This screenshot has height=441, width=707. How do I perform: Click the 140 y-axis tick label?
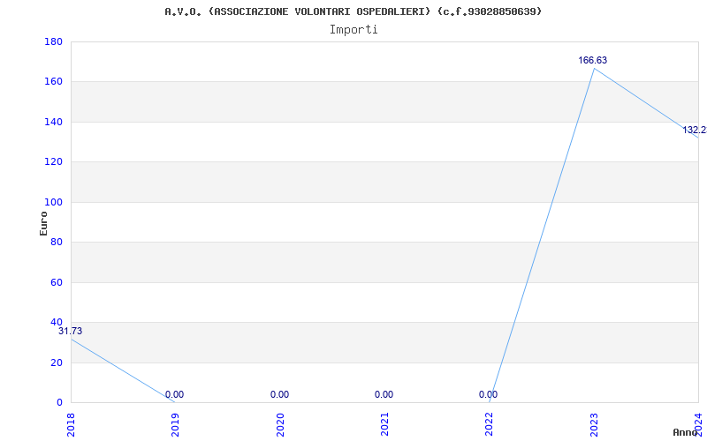[x=53, y=122]
